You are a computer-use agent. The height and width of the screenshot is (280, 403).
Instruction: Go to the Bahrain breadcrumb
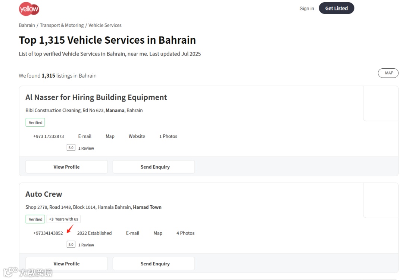tap(27, 25)
